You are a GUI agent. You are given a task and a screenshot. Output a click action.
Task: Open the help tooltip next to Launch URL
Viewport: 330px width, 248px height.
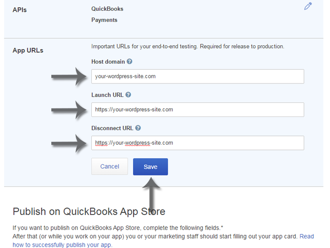pyautogui.click(x=128, y=95)
